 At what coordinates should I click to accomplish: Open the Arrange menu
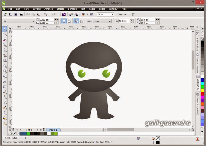point(49,9)
